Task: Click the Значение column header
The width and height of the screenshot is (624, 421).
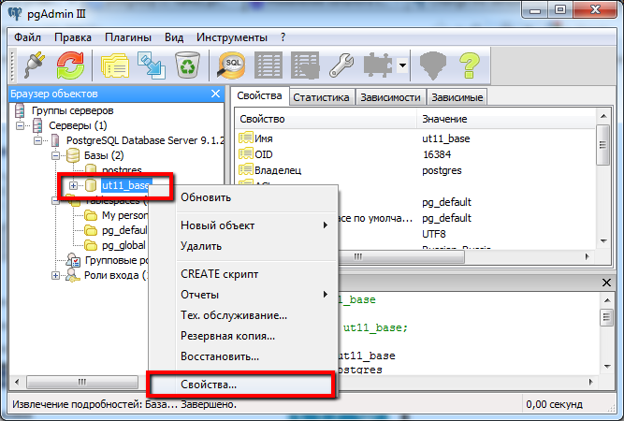Action: 506,119
